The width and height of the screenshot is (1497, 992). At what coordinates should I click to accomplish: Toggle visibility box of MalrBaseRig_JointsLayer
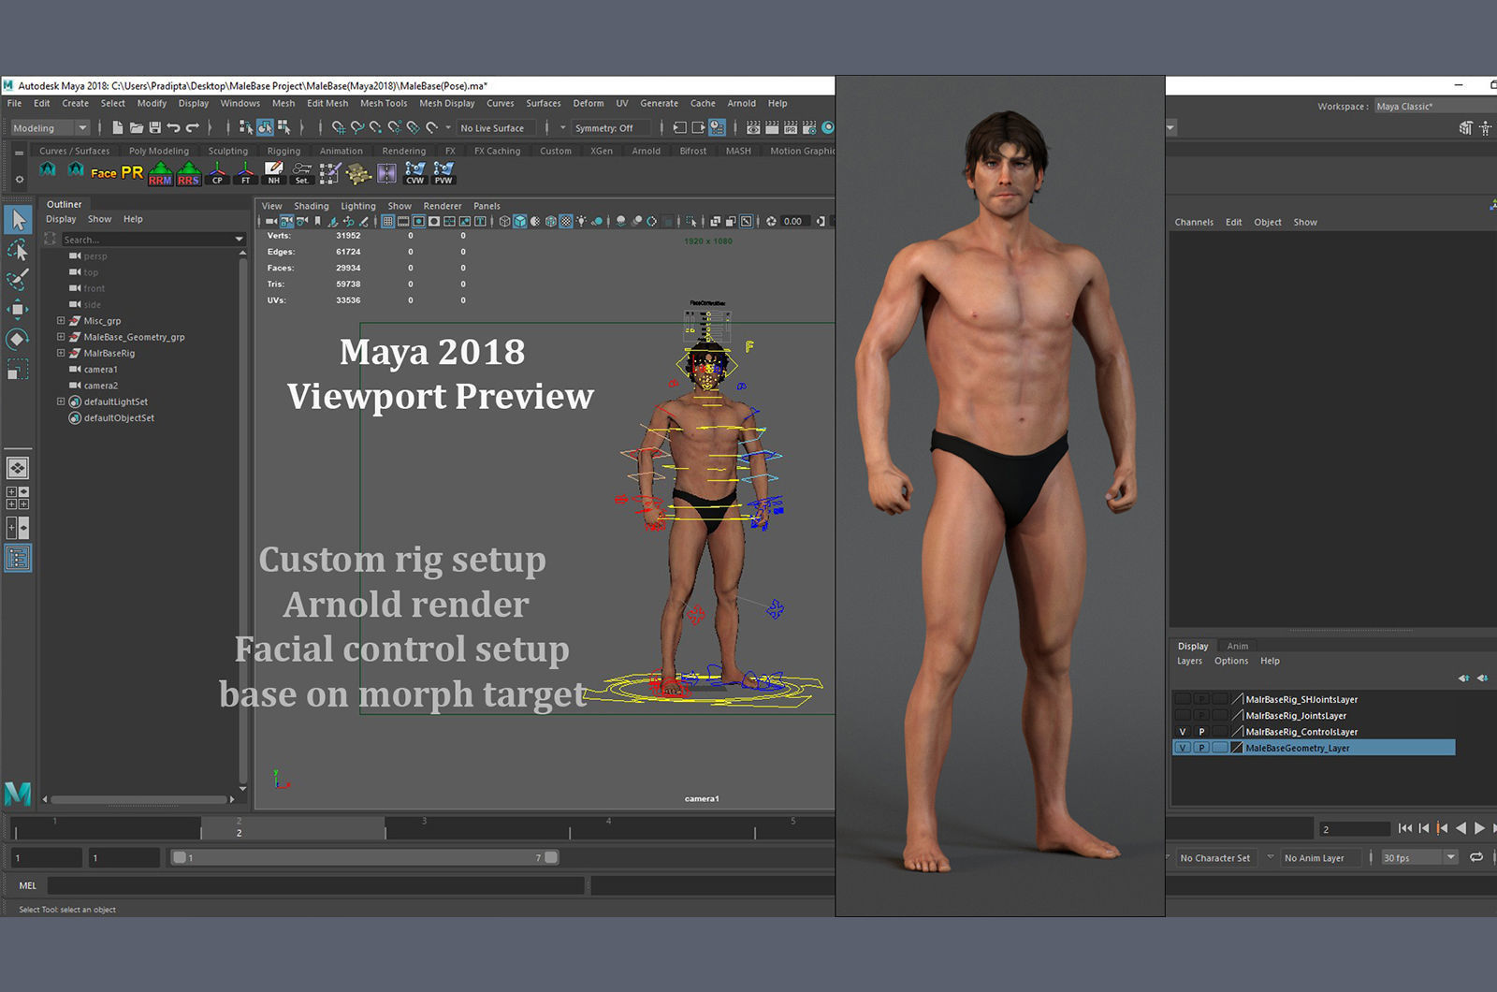pos(1183,716)
